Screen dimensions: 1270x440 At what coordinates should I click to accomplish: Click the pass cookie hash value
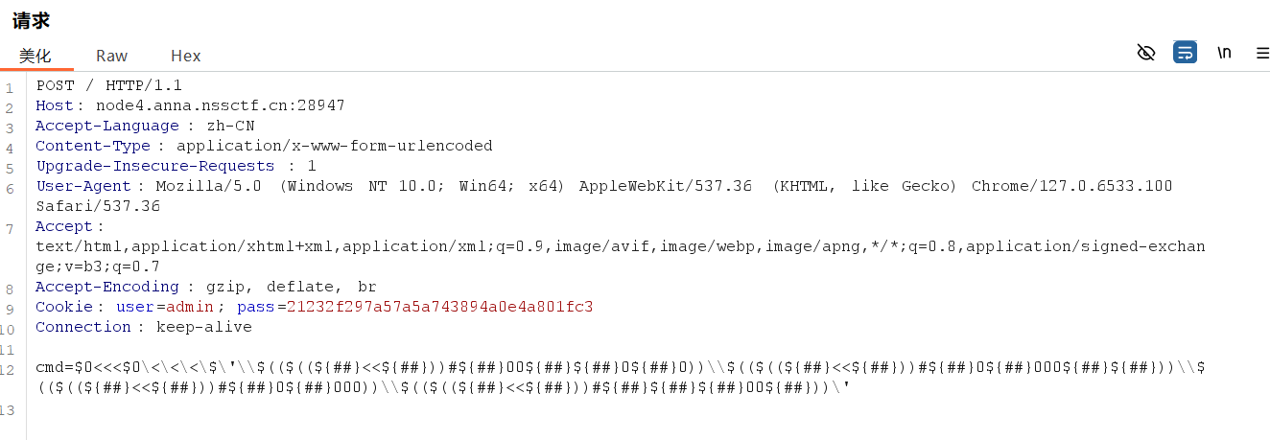pyautogui.click(x=439, y=307)
